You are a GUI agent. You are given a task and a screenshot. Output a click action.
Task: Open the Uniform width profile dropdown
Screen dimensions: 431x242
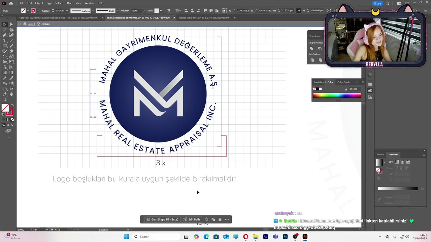click(92, 11)
